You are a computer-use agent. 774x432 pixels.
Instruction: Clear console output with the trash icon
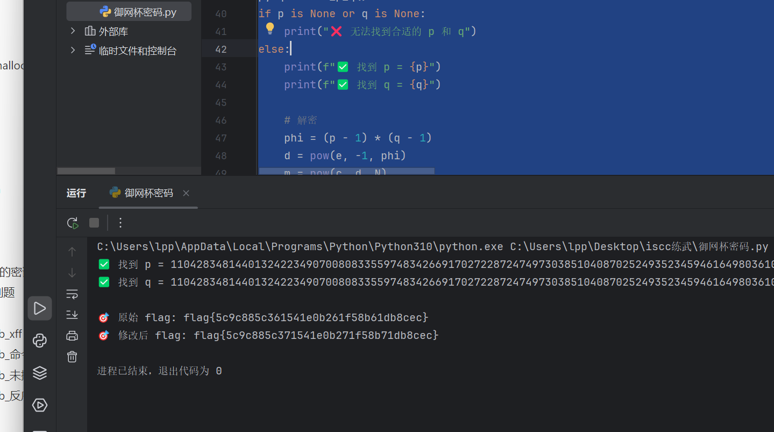(x=72, y=357)
